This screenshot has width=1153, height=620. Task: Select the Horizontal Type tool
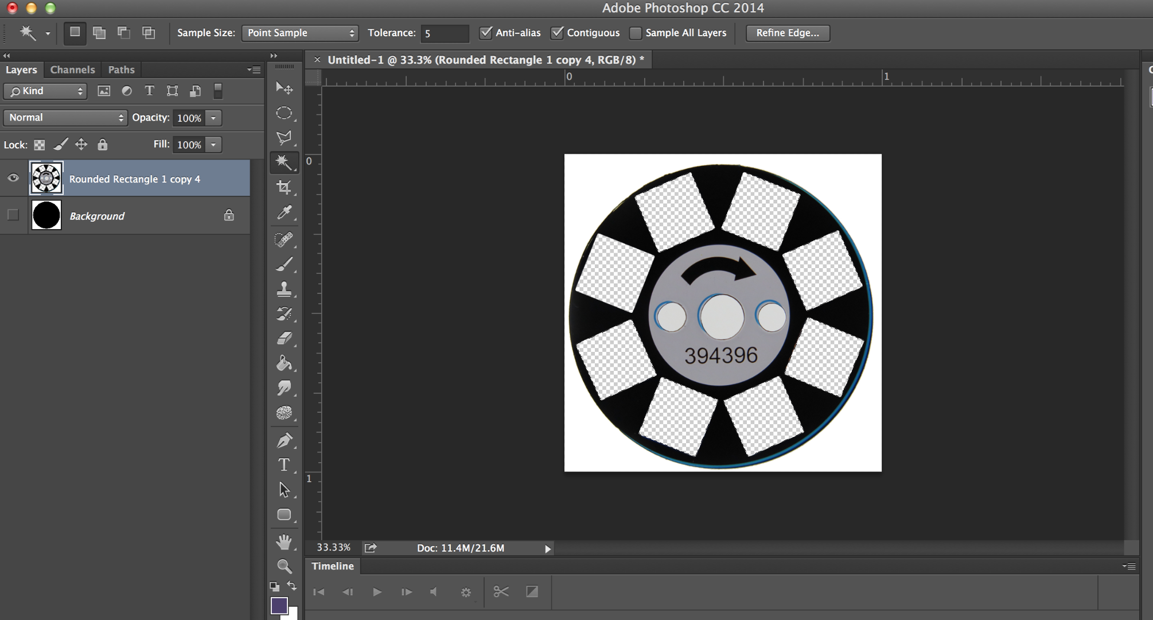point(284,464)
